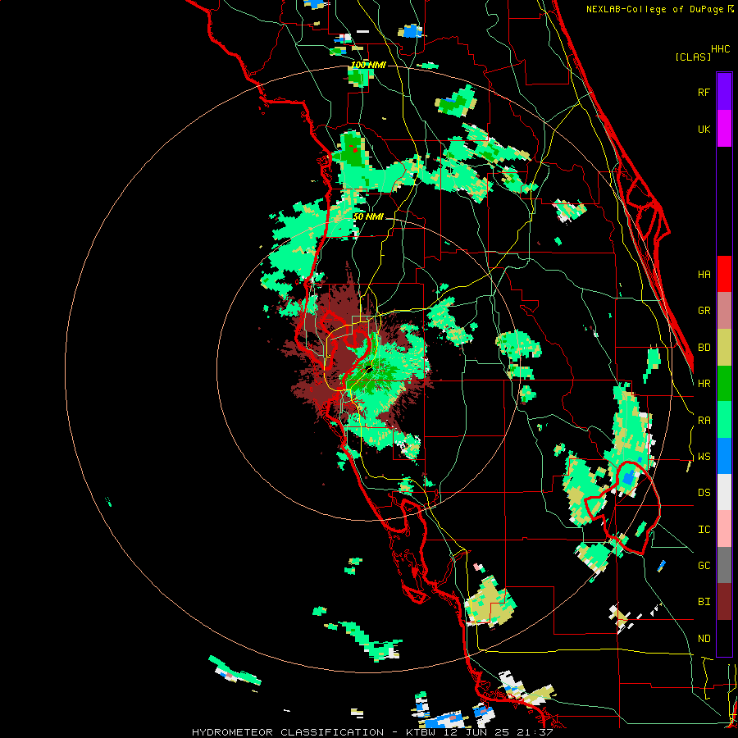Click the UK magenta legend swatch
Screen dimensions: 738x738
click(724, 129)
